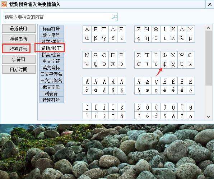Switch to 俄文字母 subcategory
Image resolution: width=214 pixels, height=179 pixels.
(x=51, y=87)
